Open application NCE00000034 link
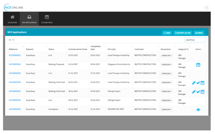The image size is (215, 134). pos(15,64)
